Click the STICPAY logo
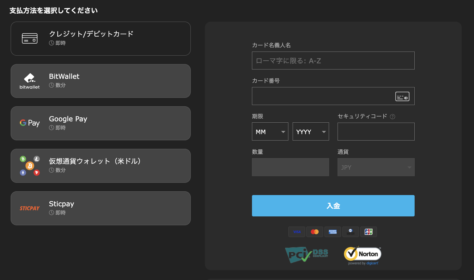The height and width of the screenshot is (280, 474). (x=30, y=208)
